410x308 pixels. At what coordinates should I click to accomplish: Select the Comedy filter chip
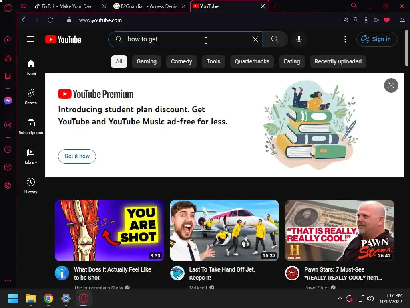point(181,61)
